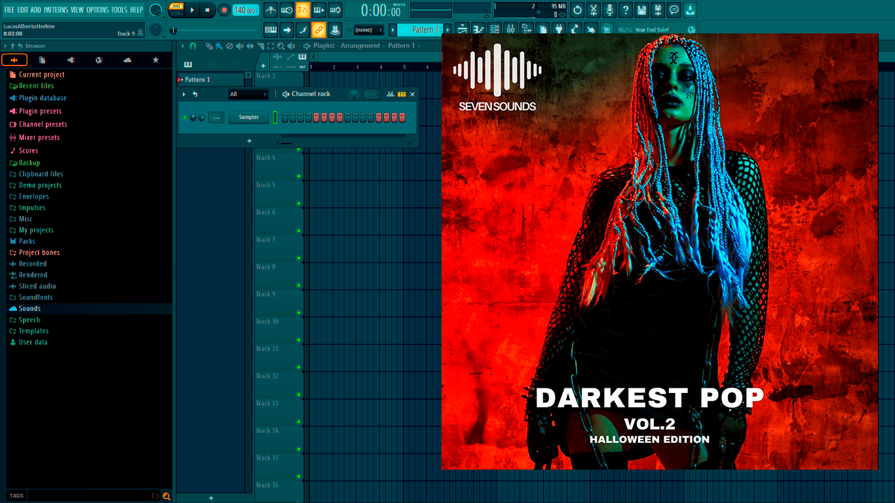Open the VIEW menu

pos(77,10)
